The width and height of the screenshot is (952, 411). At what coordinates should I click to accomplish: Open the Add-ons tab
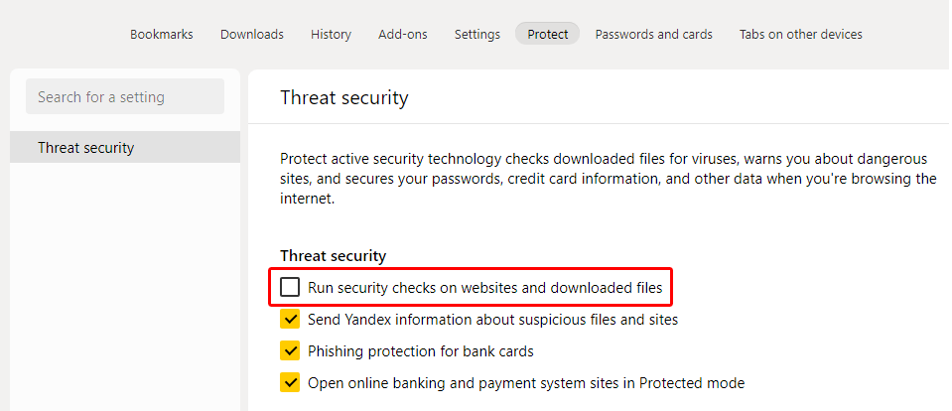(402, 34)
